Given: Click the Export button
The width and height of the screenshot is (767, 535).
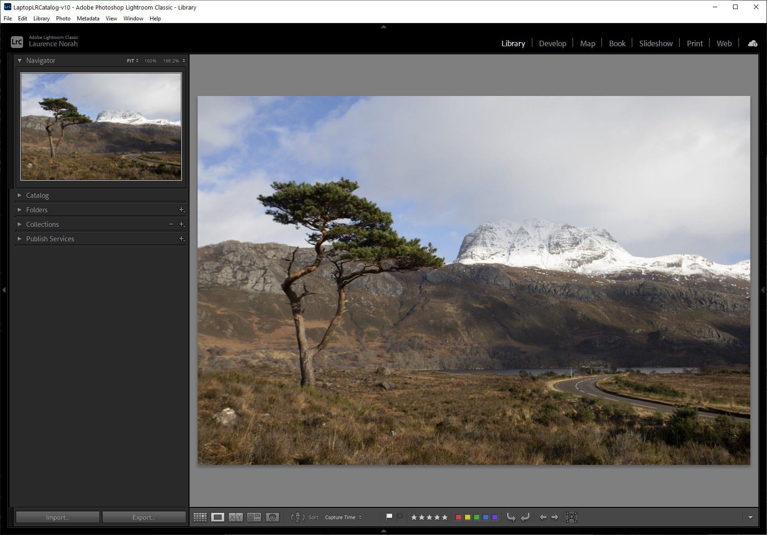Looking at the screenshot, I should pos(144,517).
